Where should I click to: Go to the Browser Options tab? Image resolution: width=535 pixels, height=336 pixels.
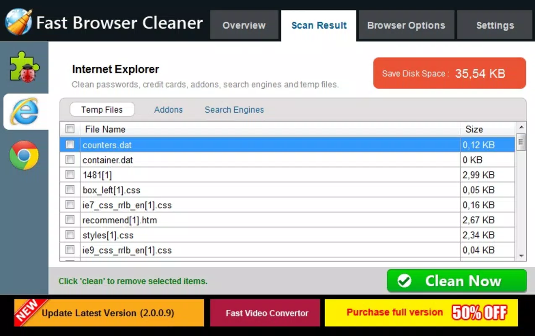(x=406, y=25)
